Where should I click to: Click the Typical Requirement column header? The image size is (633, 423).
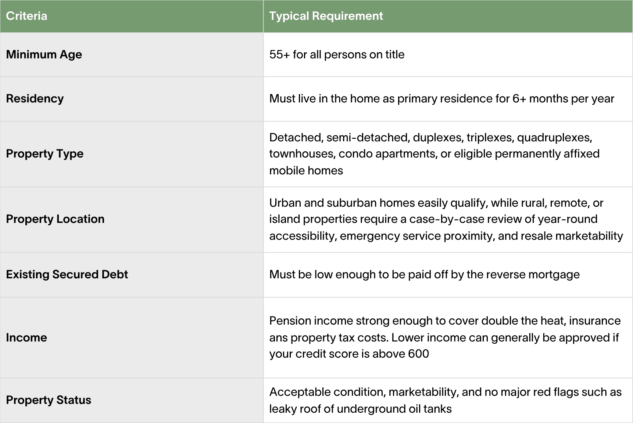[326, 16]
